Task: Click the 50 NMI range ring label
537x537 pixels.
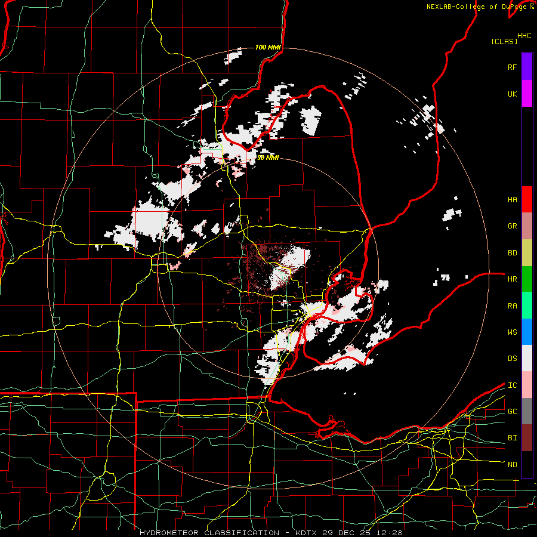Action: [268, 158]
